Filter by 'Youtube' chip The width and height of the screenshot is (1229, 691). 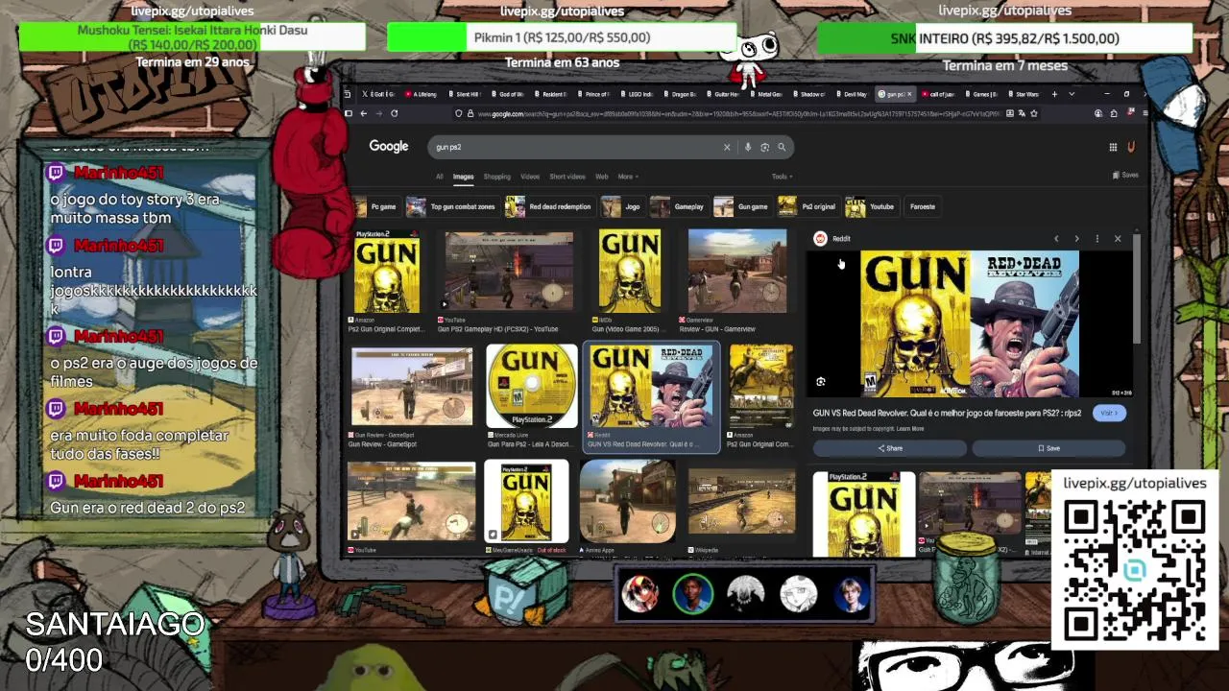(872, 206)
